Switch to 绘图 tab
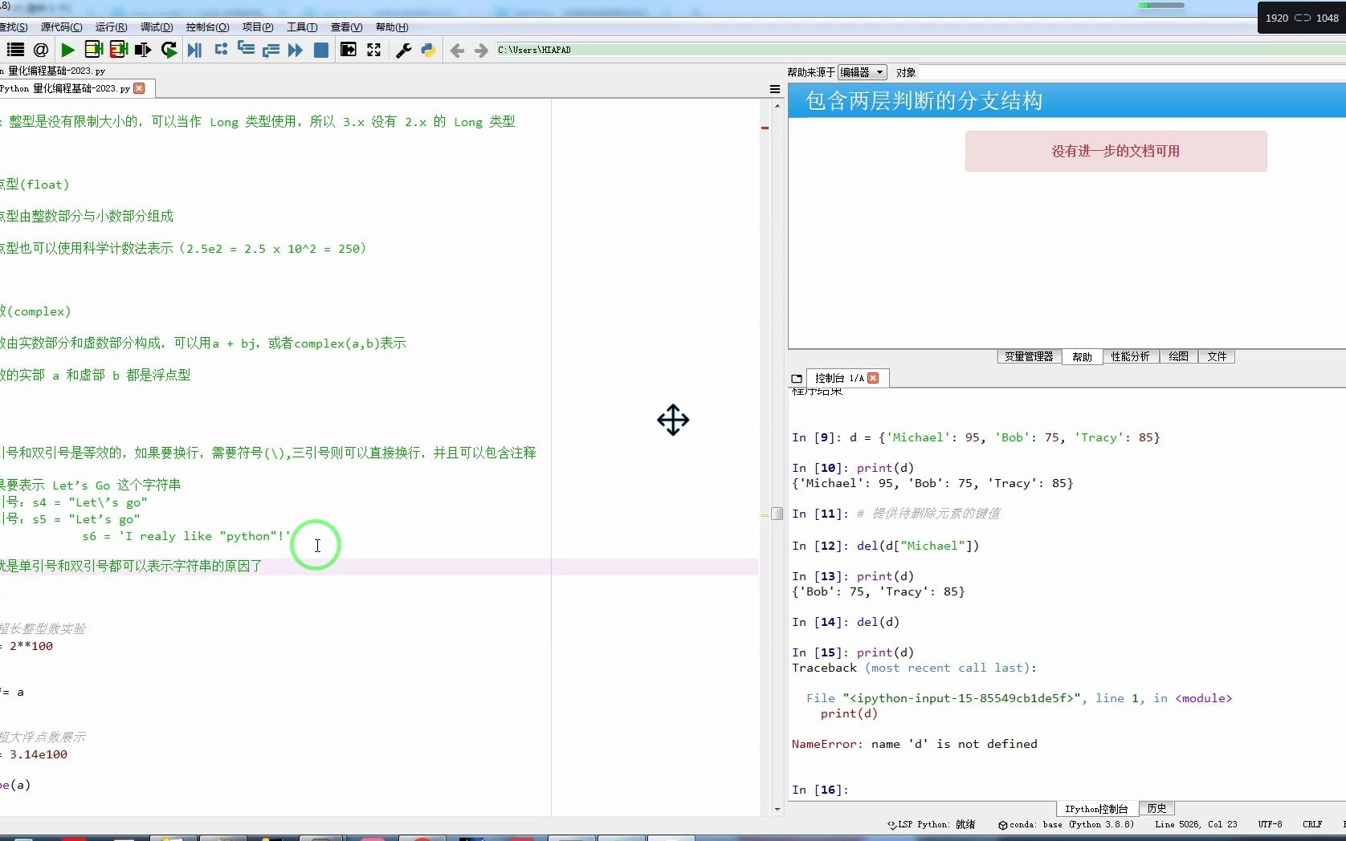The width and height of the screenshot is (1346, 841). coord(1178,356)
